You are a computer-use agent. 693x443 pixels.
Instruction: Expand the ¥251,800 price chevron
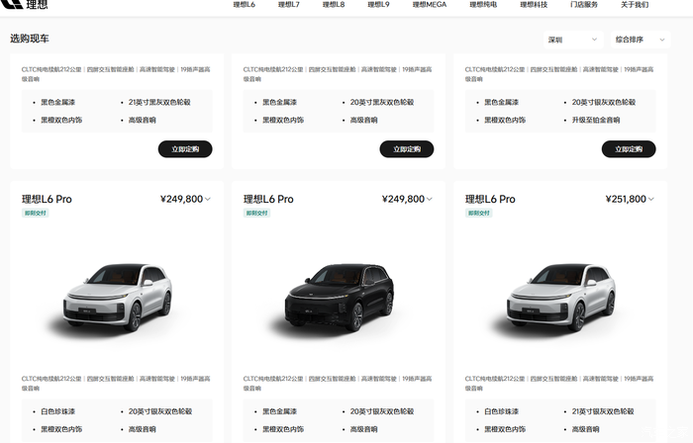[x=651, y=199]
